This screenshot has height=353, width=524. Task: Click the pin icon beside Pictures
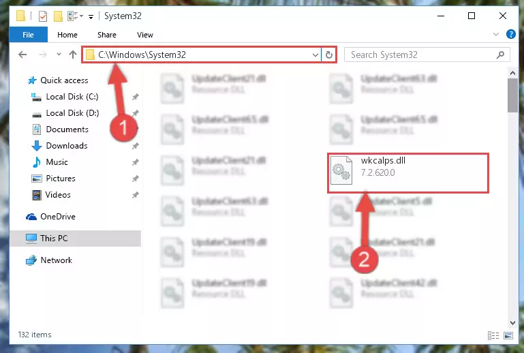136,179
